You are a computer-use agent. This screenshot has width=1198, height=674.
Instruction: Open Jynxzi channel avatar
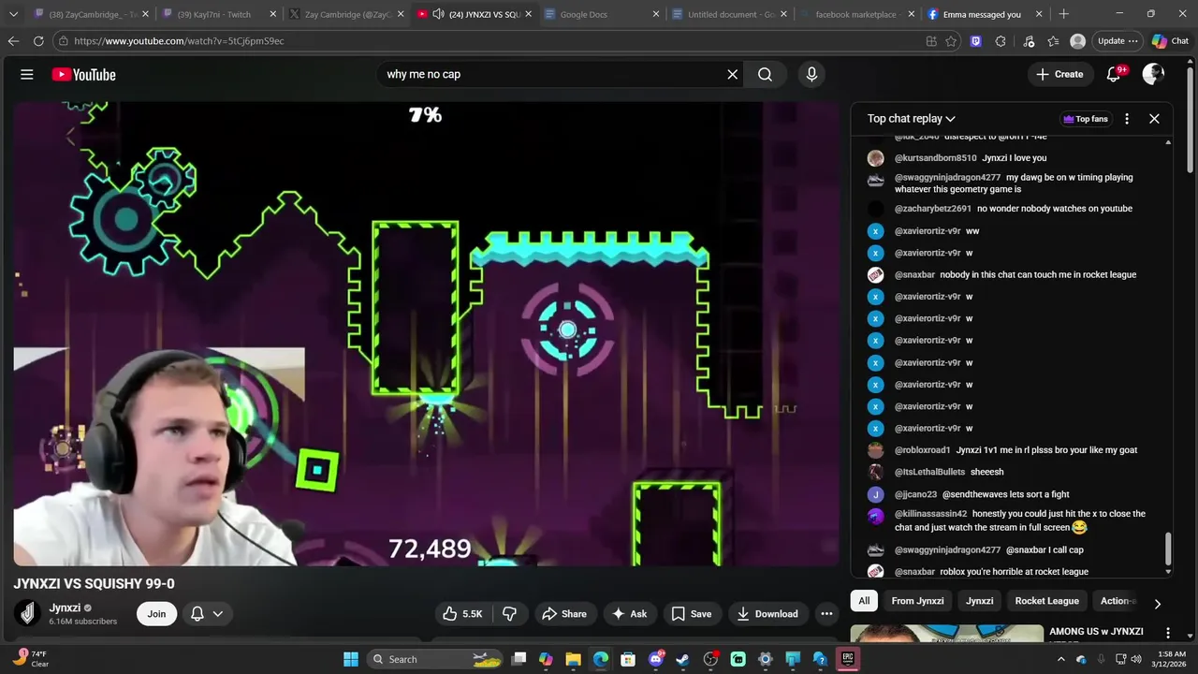tap(28, 613)
